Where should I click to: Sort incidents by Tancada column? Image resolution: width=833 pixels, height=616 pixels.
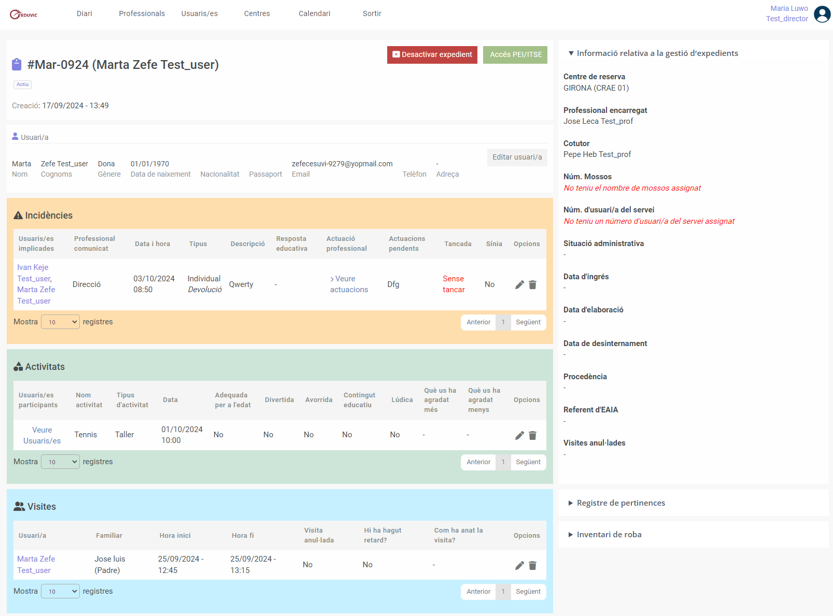coord(458,243)
